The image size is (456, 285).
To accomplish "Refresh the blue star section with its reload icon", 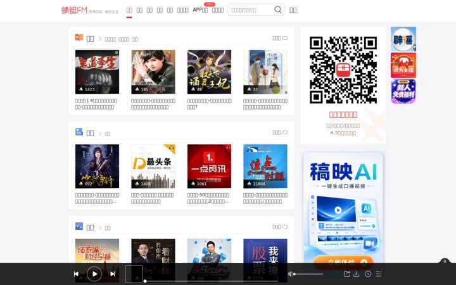I will coord(285,227).
